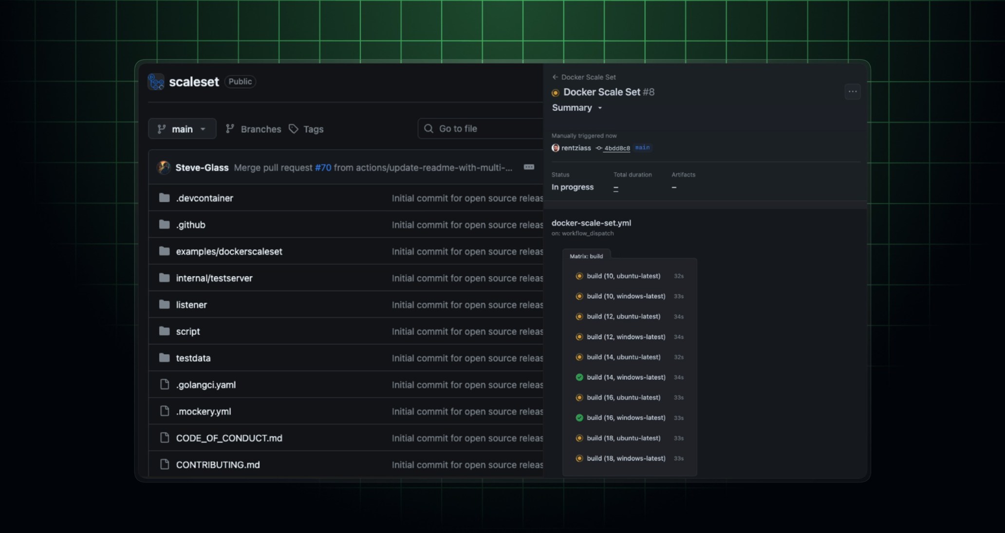Expand the commit message ellipsis button
This screenshot has width=1005, height=533.
[529, 167]
